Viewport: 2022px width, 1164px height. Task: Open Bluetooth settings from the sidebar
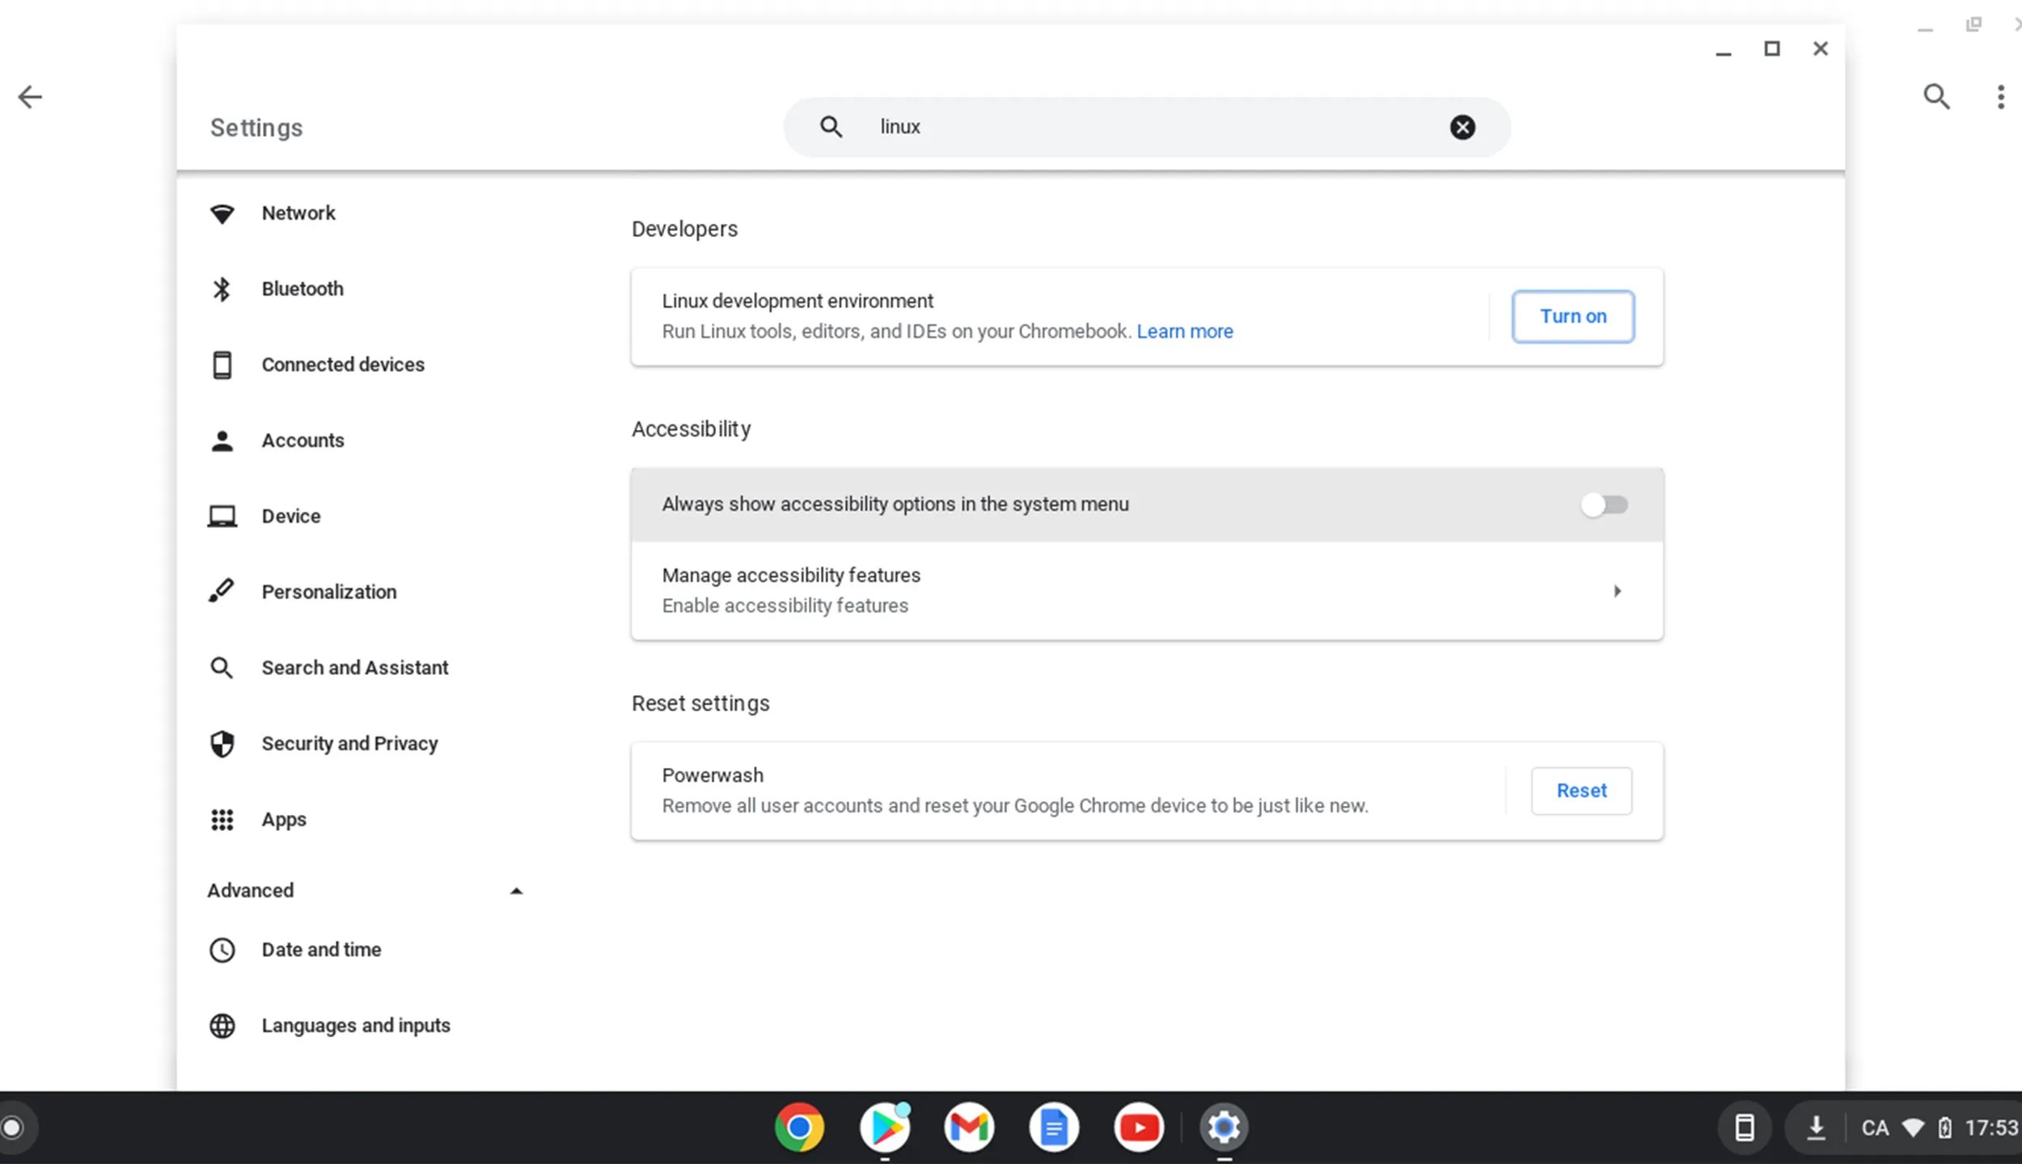pyautogui.click(x=302, y=289)
